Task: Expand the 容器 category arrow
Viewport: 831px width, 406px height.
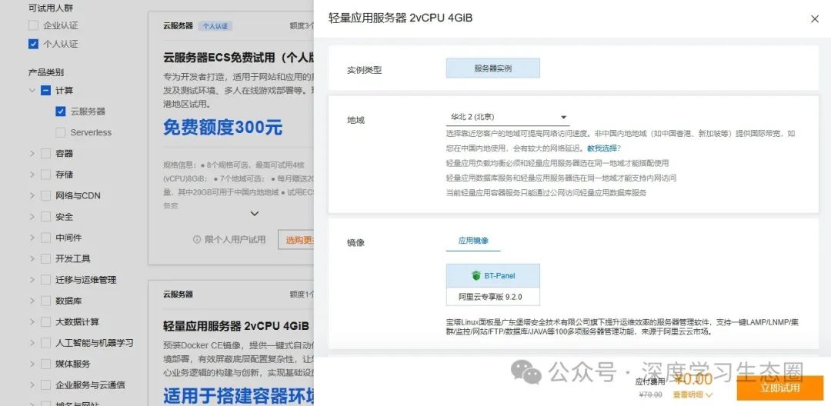Action: [32, 154]
